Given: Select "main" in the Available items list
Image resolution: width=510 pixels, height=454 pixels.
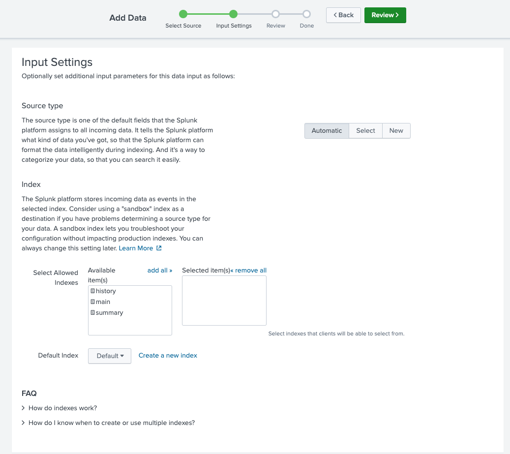Looking at the screenshot, I should click(102, 302).
